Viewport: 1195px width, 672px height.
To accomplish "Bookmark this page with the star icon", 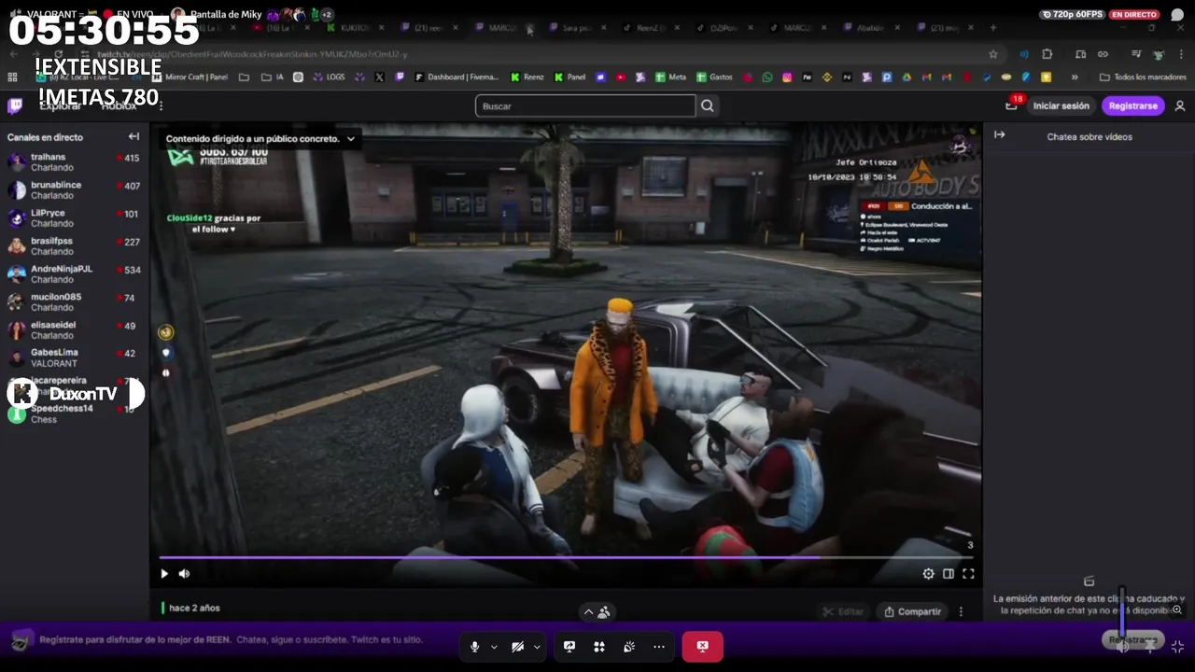I will [x=993, y=54].
